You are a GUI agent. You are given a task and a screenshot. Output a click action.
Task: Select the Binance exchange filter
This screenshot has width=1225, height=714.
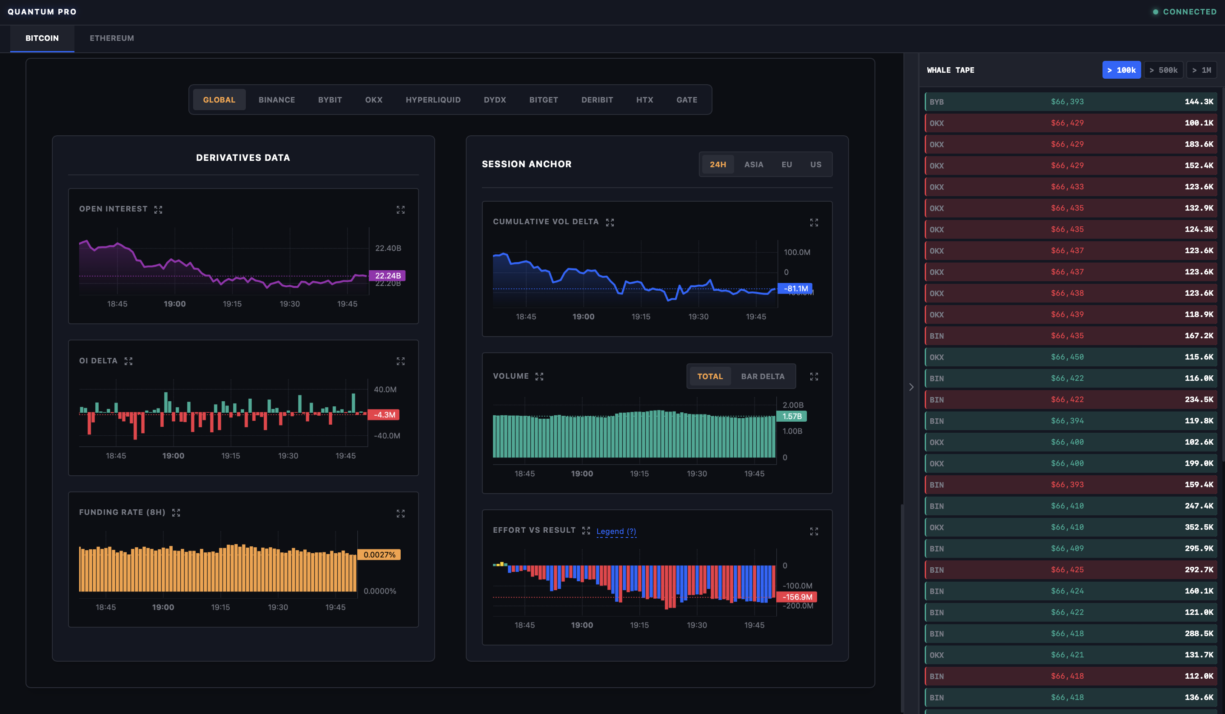(276, 100)
